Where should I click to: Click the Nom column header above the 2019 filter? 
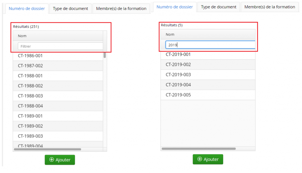[208, 34]
